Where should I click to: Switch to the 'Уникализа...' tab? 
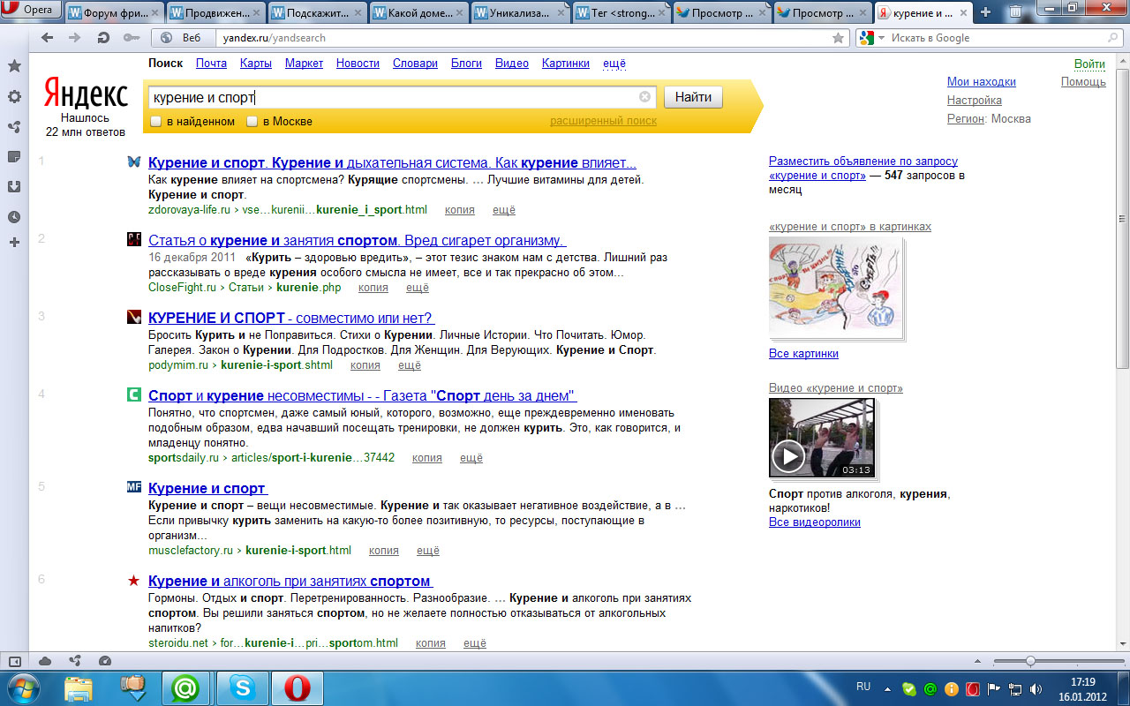(518, 12)
